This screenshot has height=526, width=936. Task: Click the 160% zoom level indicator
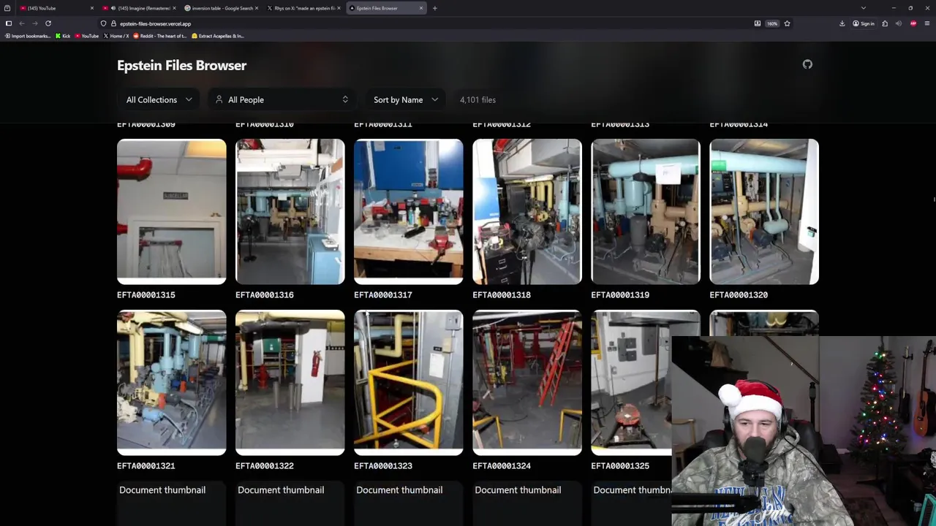(772, 23)
